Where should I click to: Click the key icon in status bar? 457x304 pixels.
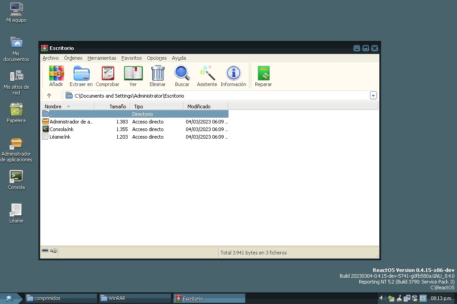tap(54, 251)
